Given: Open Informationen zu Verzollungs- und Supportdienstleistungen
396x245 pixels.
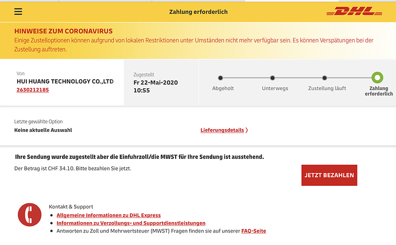Looking at the screenshot, I should 131,223.
